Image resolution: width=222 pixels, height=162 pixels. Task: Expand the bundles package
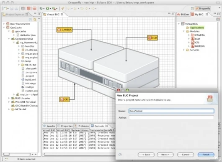[x=19, y=46]
